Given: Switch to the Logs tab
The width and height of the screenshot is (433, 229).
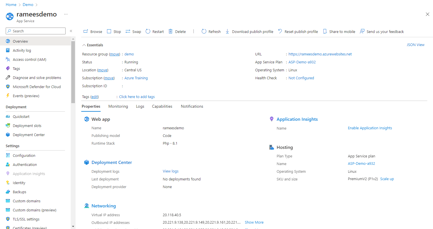Looking at the screenshot, I should (x=140, y=106).
